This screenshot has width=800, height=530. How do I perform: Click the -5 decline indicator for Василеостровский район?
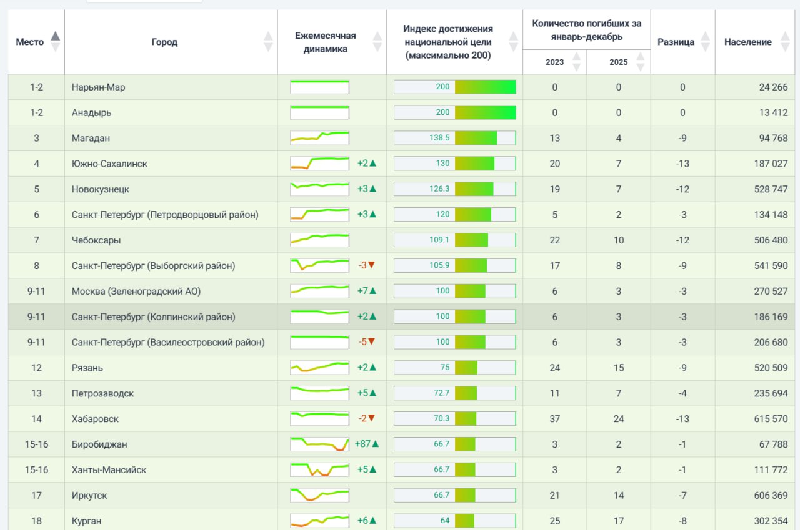(366, 342)
